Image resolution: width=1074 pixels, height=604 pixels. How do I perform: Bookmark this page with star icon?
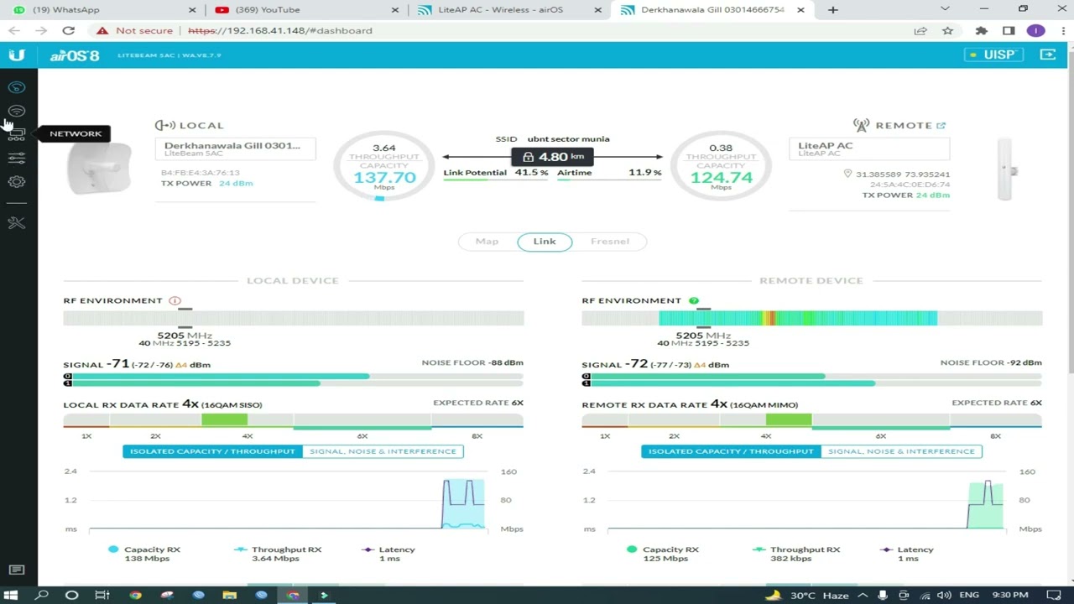point(947,30)
